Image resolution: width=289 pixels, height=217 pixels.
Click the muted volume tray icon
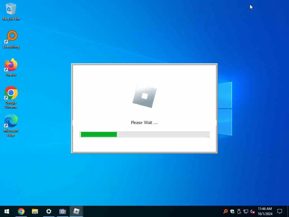(252, 211)
